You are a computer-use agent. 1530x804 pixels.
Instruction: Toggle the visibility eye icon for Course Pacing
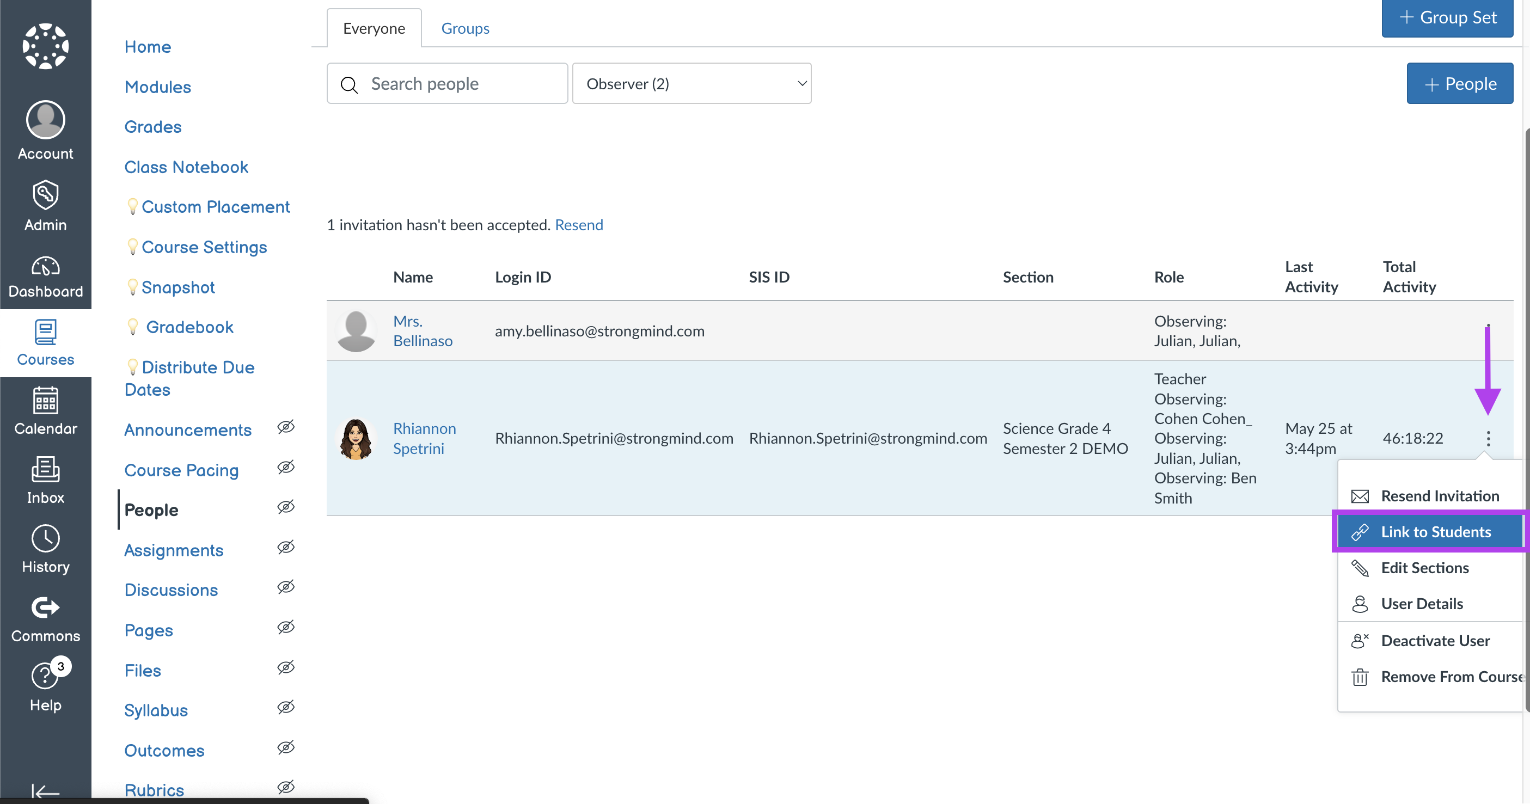coord(286,467)
